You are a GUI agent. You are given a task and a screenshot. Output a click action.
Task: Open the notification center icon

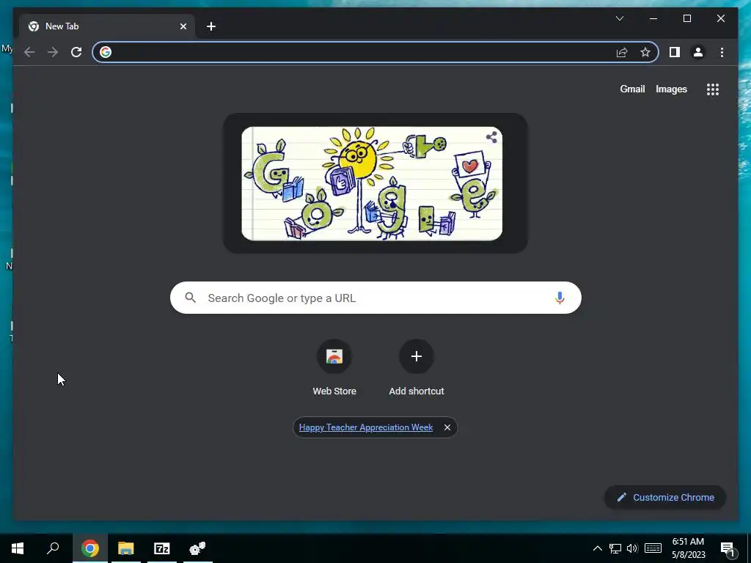[728, 549]
